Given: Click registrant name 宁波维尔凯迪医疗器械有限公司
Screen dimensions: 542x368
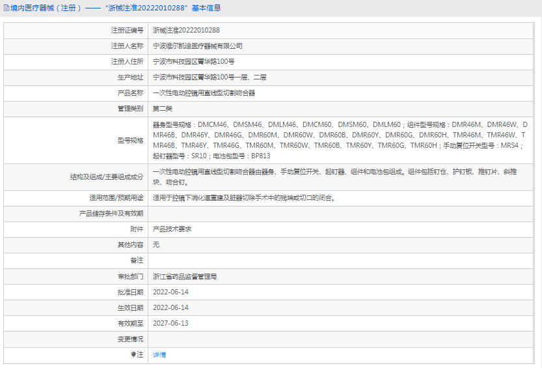Looking at the screenshot, I should (x=197, y=46).
